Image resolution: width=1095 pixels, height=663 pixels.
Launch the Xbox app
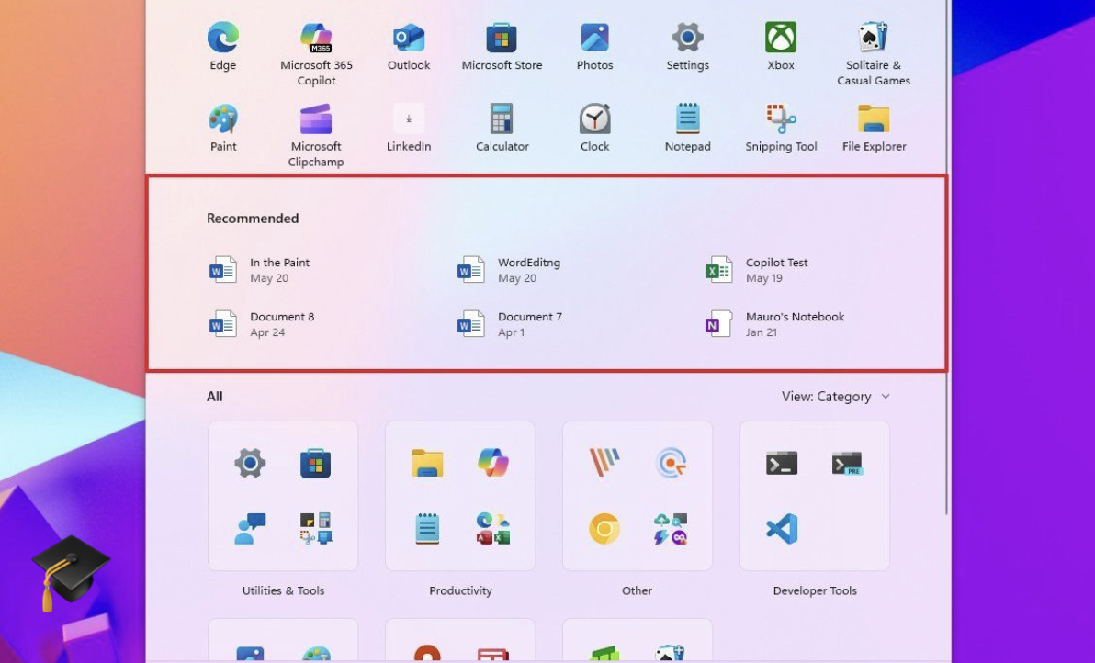780,46
